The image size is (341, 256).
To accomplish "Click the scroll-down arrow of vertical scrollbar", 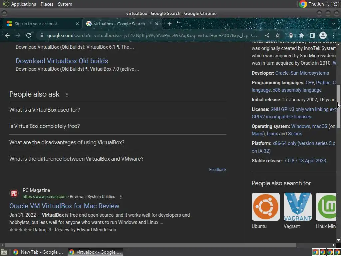I will click(x=338, y=240).
